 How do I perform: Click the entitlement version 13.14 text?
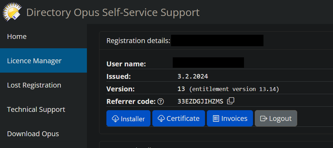coord(234,89)
